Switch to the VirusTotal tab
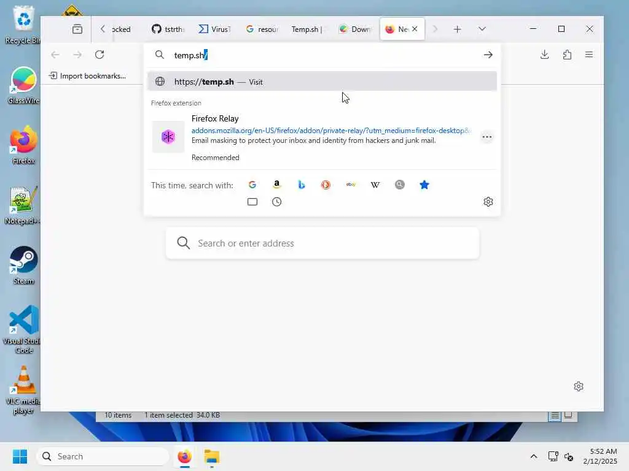The image size is (629, 471). 214,29
